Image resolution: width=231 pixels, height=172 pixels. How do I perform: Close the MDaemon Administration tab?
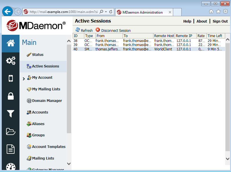click(170, 12)
